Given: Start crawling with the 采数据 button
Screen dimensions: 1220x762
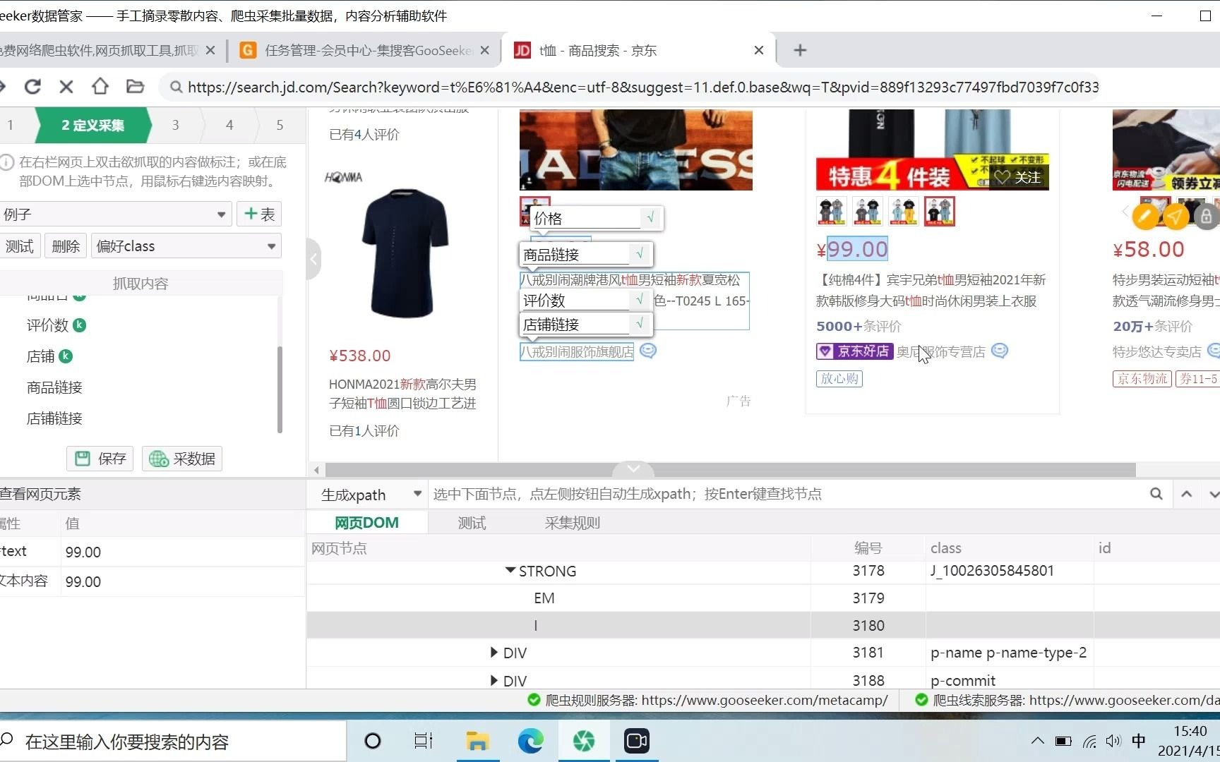Looking at the screenshot, I should click(x=182, y=459).
